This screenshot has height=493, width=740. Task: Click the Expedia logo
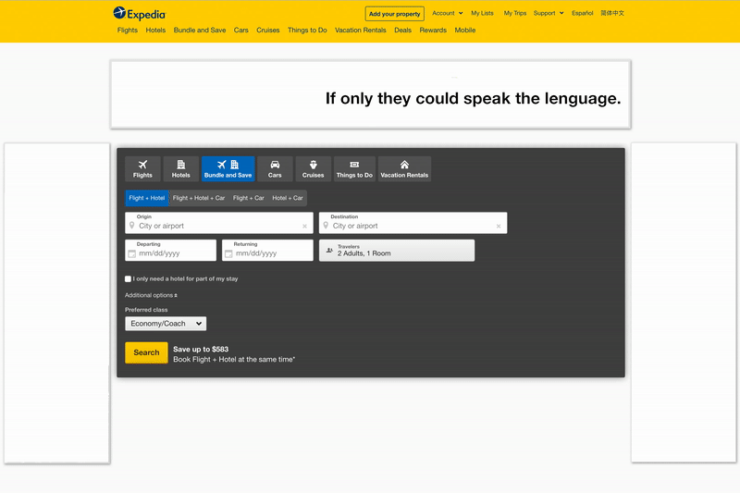(140, 14)
